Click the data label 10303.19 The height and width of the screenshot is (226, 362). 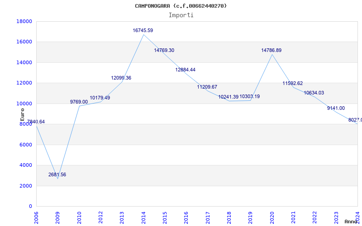point(250,96)
